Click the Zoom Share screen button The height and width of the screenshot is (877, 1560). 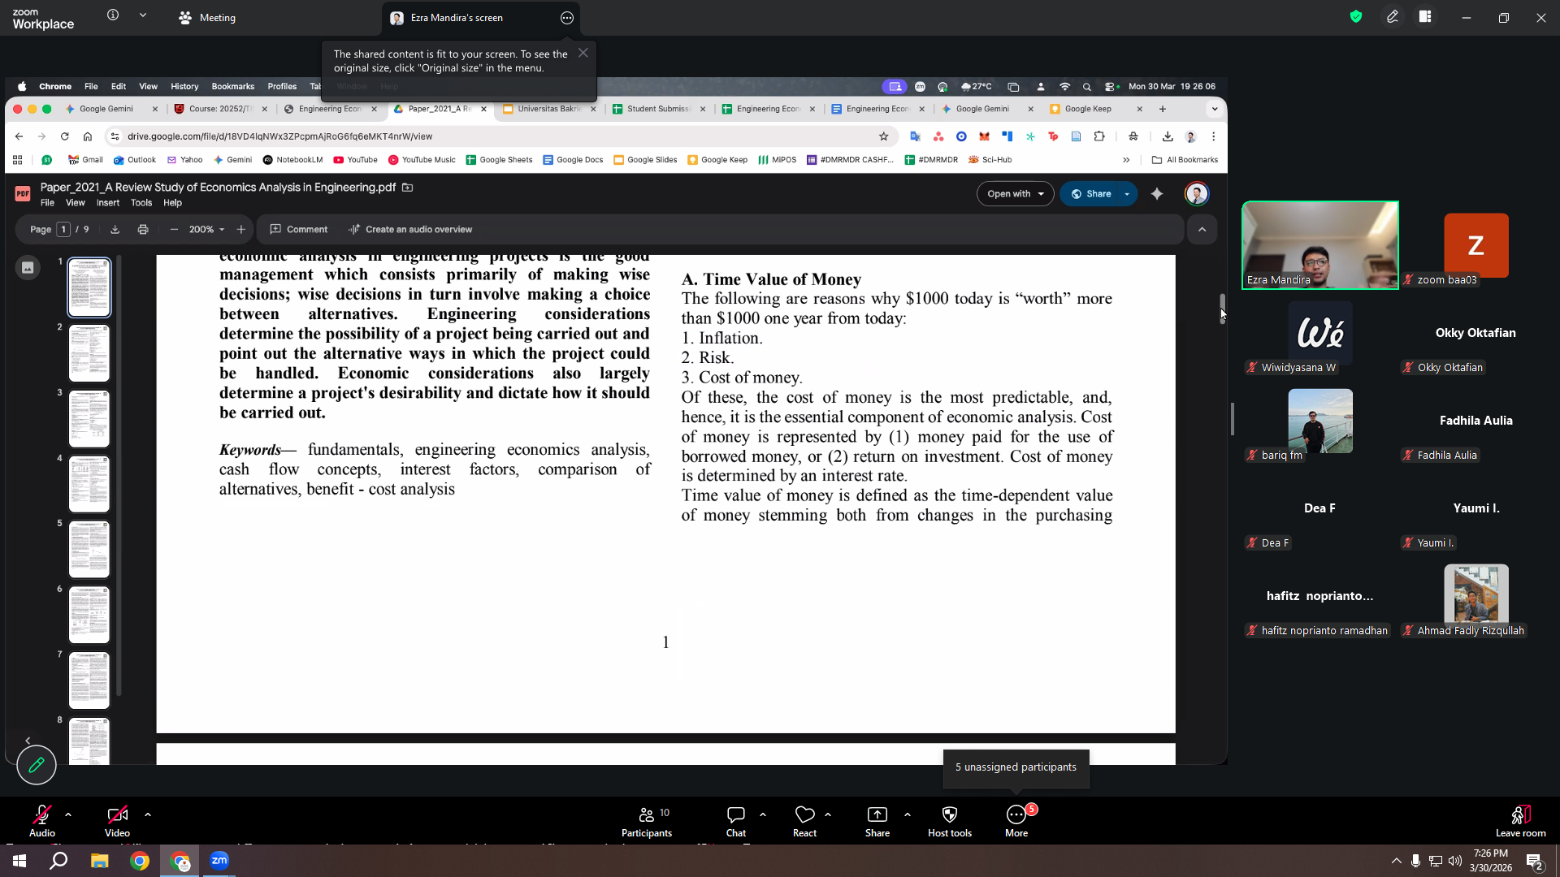(877, 820)
